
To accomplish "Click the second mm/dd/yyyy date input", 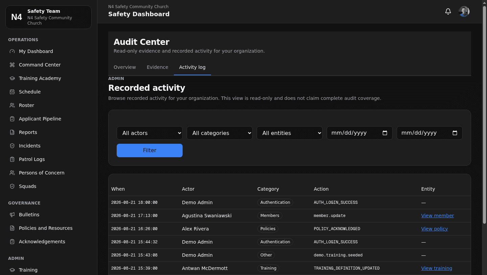I will 430,133.
